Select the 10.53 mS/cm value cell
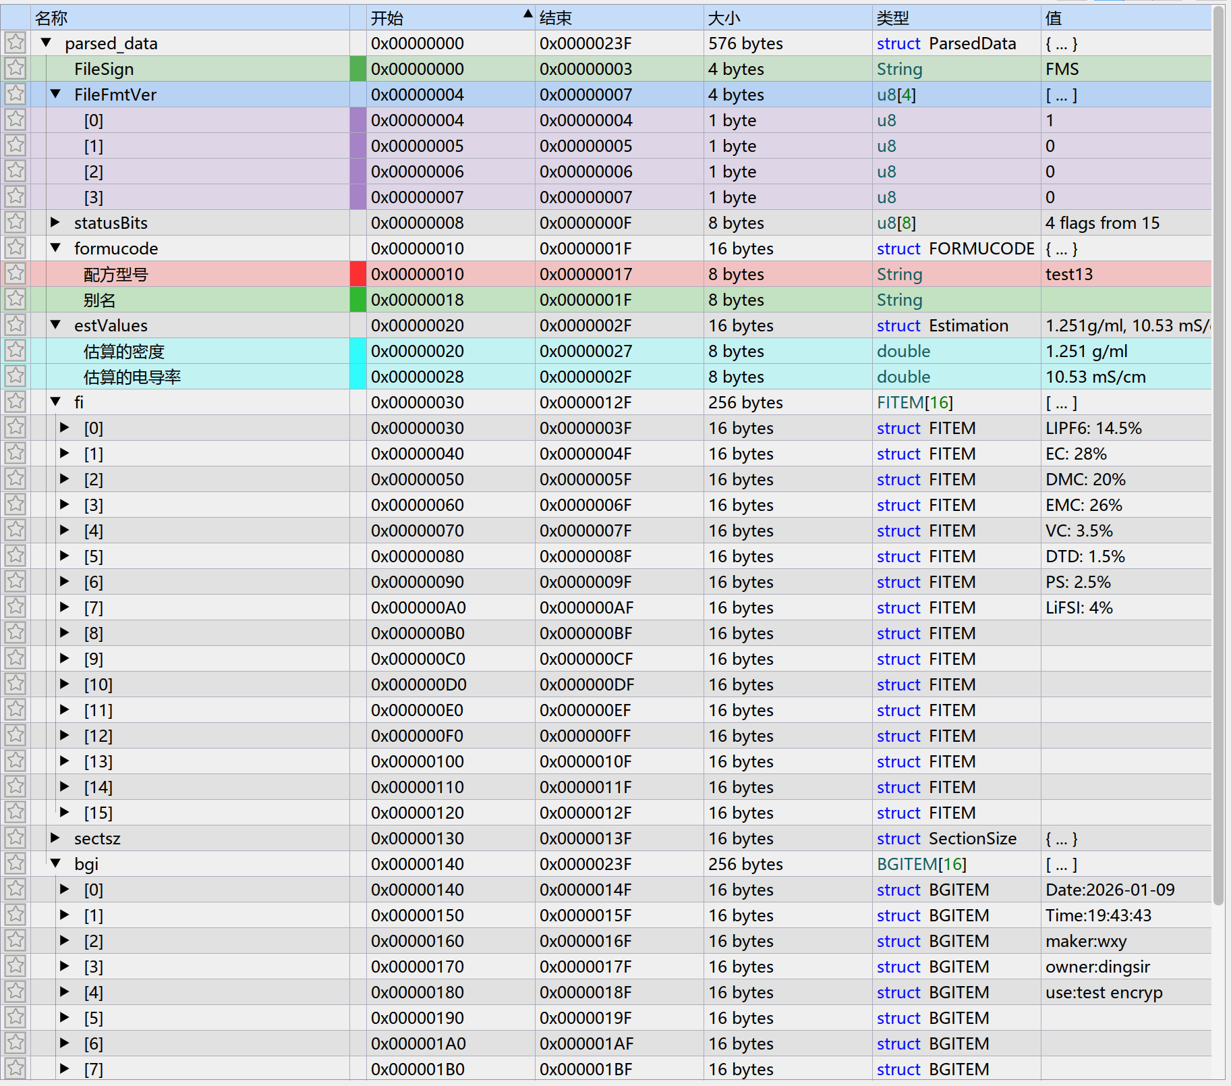Image resolution: width=1231 pixels, height=1086 pixels. tap(1126, 377)
